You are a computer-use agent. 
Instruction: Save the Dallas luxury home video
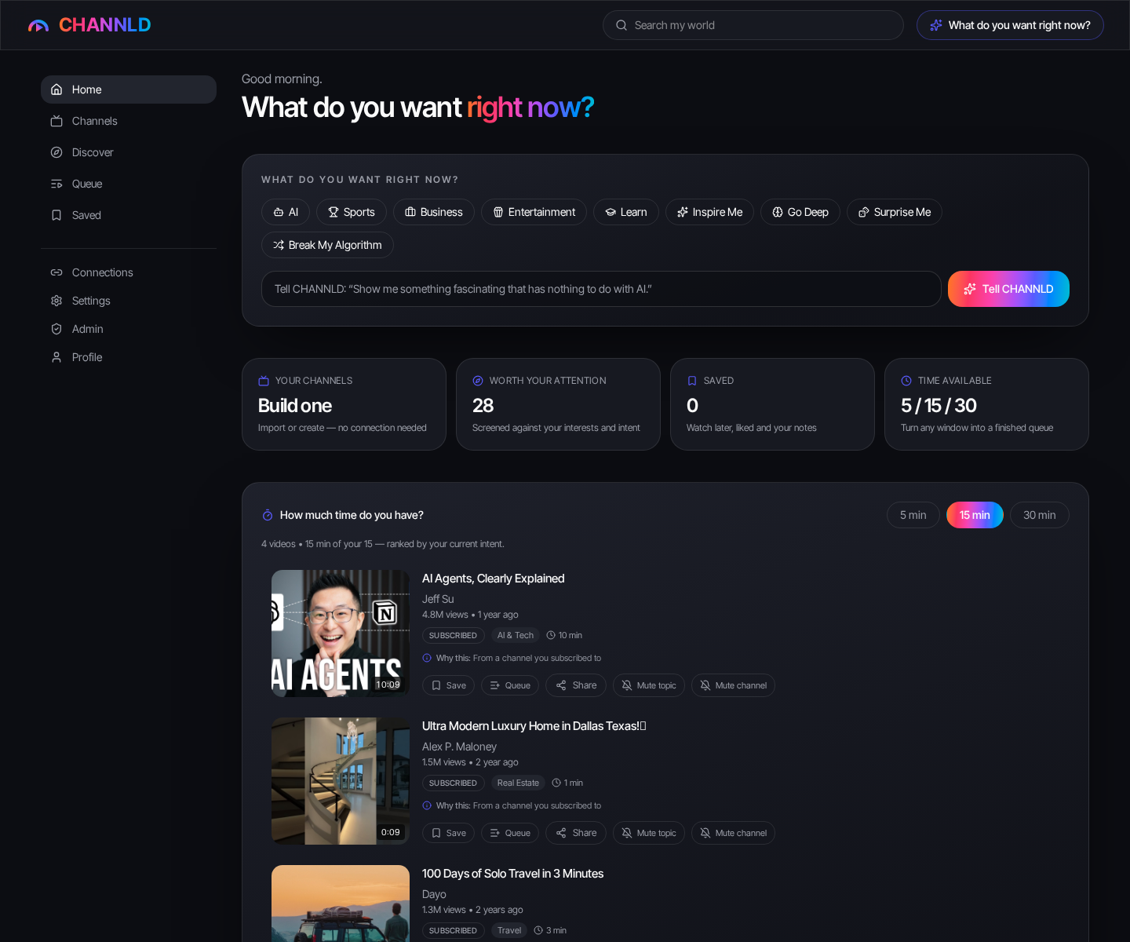click(448, 833)
